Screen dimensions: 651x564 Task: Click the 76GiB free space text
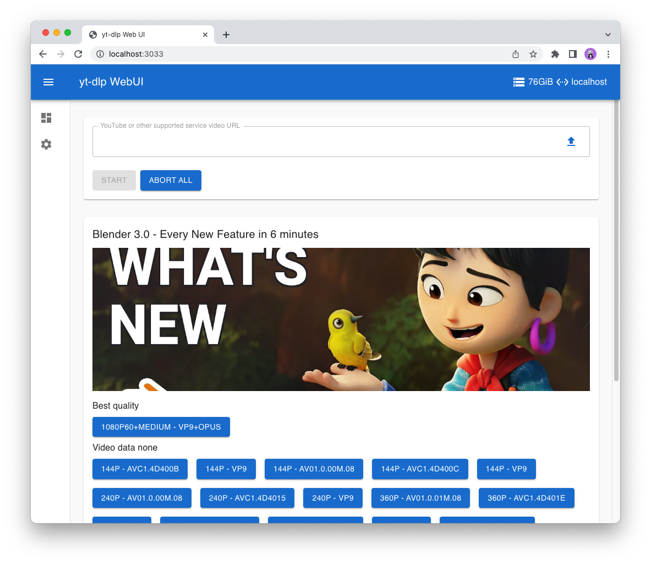tap(540, 82)
